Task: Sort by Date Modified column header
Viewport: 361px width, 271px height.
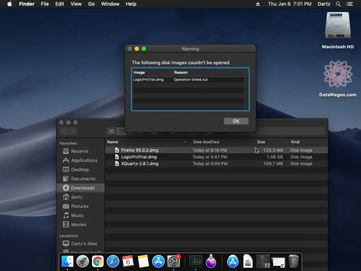Action: 221,142
